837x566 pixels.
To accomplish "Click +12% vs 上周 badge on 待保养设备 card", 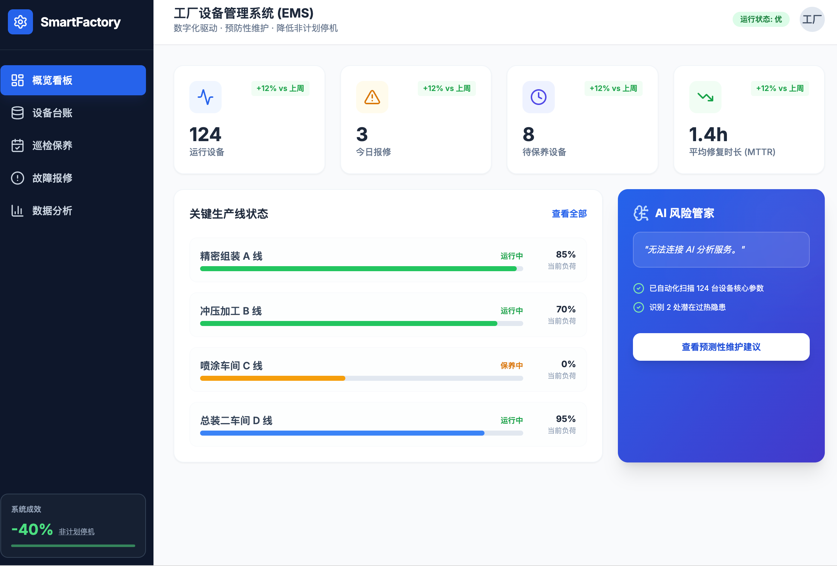I will 613,88.
